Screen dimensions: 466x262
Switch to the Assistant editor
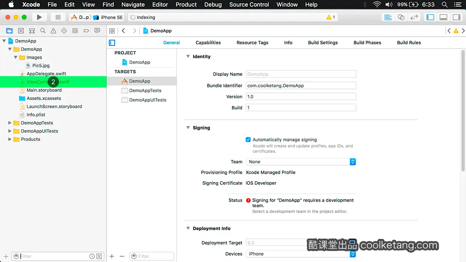coord(401,17)
